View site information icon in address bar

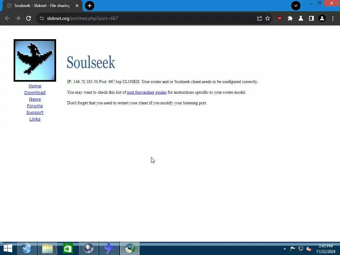[x=42, y=19]
